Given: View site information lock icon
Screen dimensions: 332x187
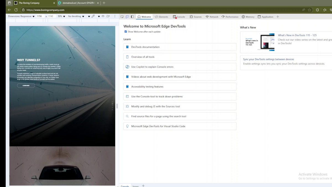Looking at the screenshot, I should [23, 10].
